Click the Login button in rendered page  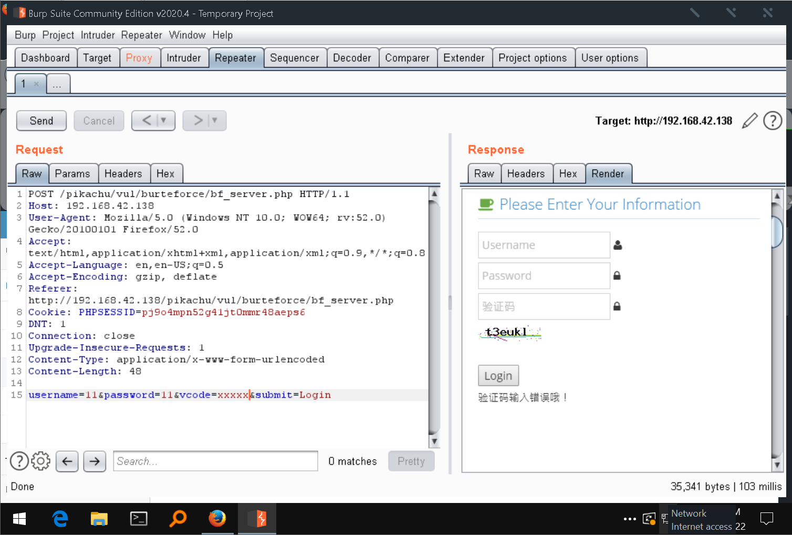pos(498,376)
